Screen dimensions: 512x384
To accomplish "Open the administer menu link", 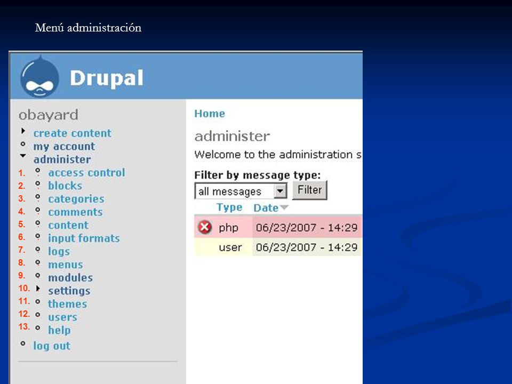I will tap(62, 159).
